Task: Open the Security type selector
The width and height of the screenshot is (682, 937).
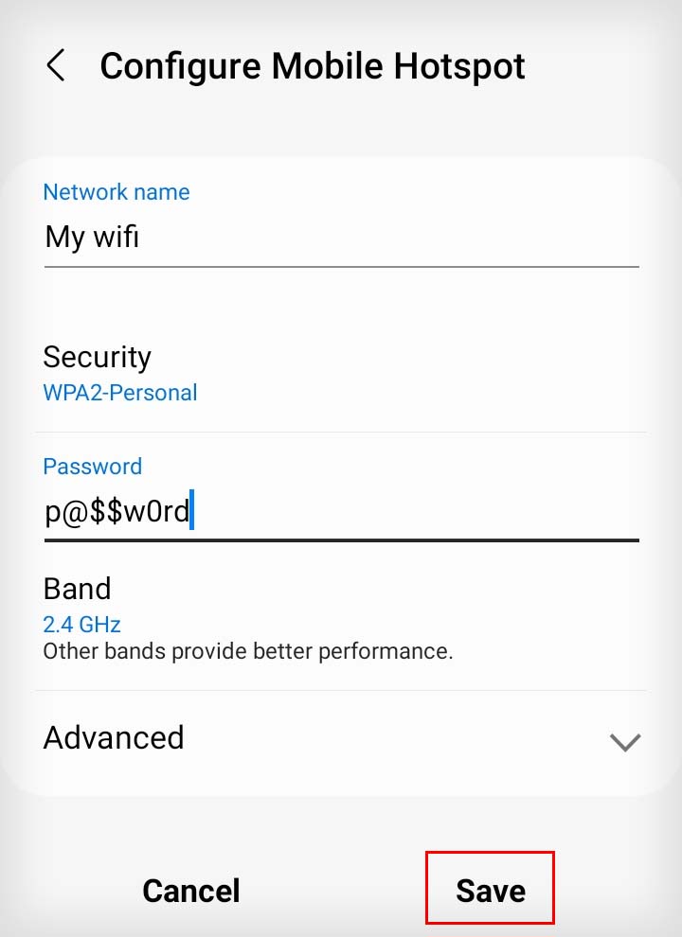Action: (342, 374)
